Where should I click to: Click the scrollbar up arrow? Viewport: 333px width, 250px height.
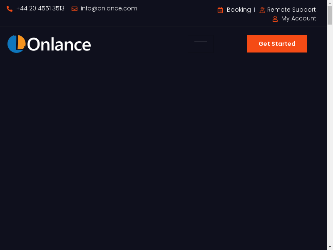[330, 3]
